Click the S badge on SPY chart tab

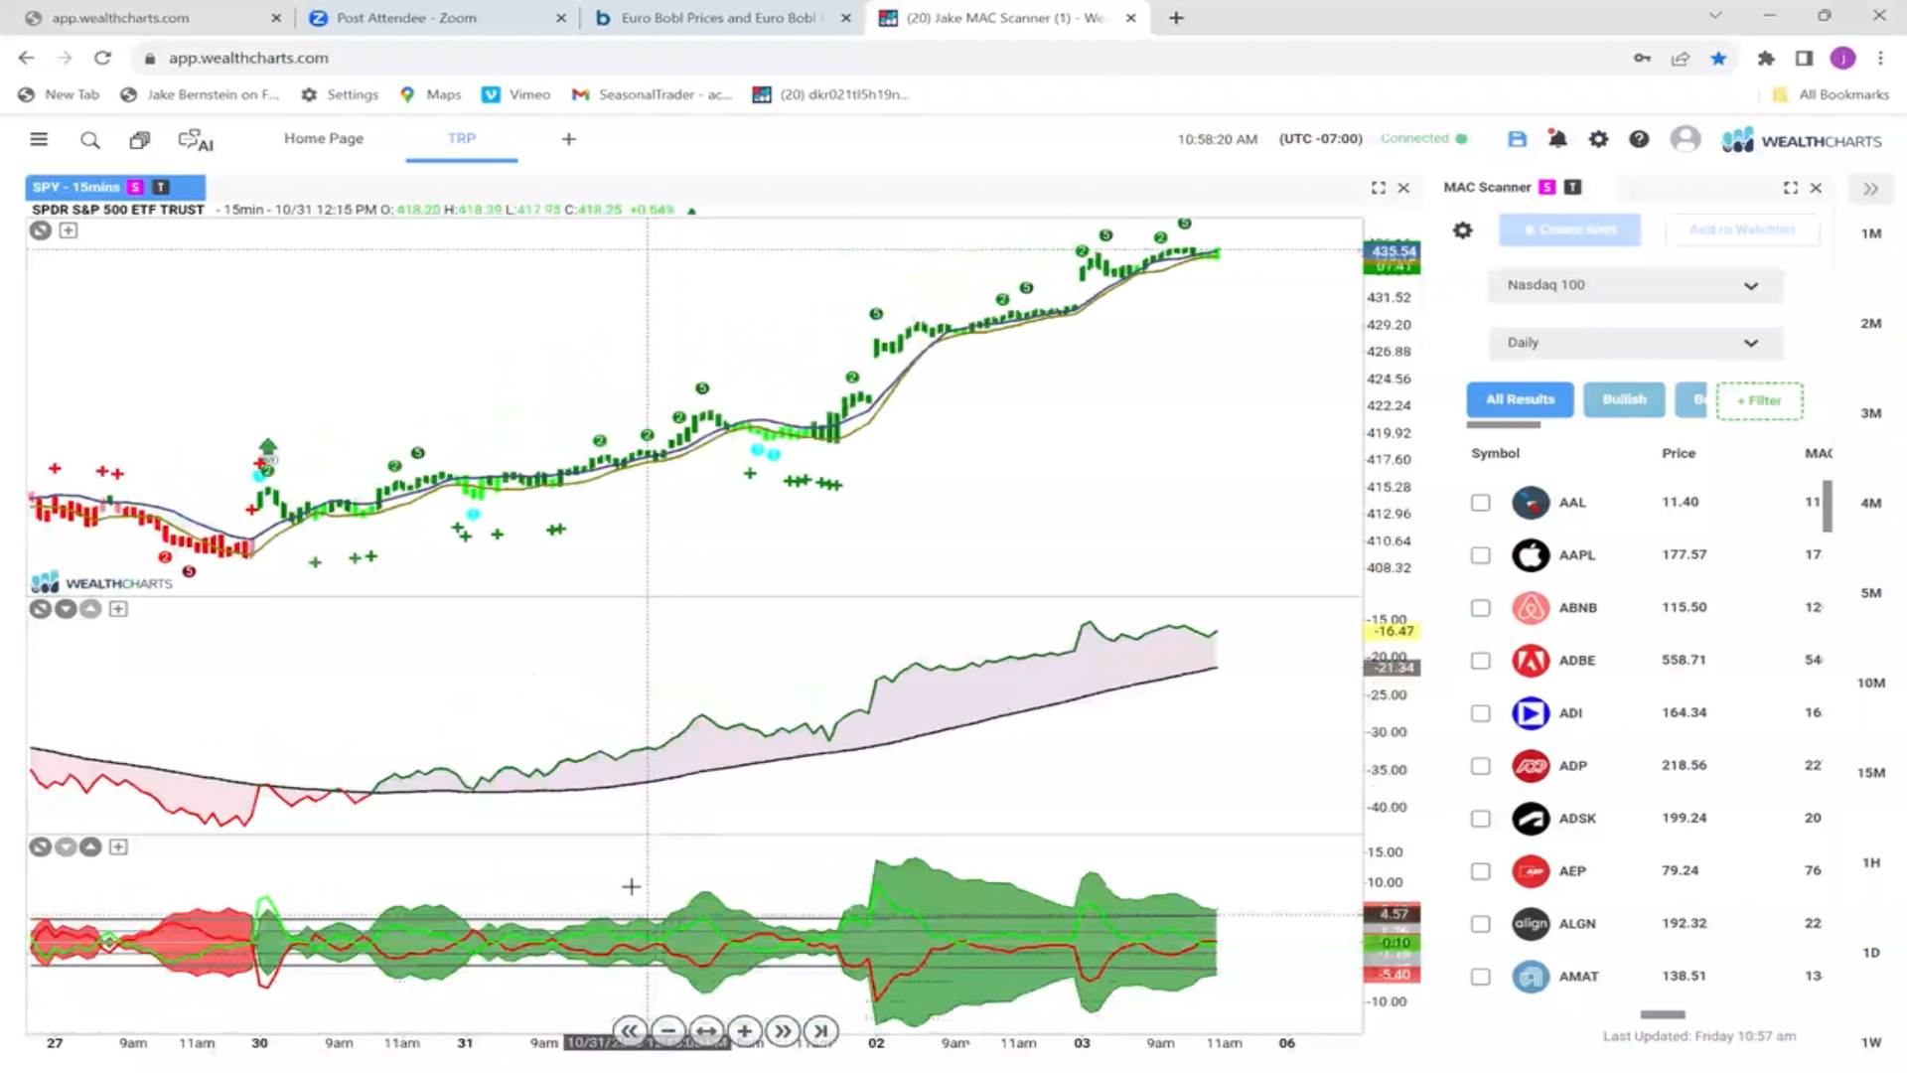click(x=135, y=187)
